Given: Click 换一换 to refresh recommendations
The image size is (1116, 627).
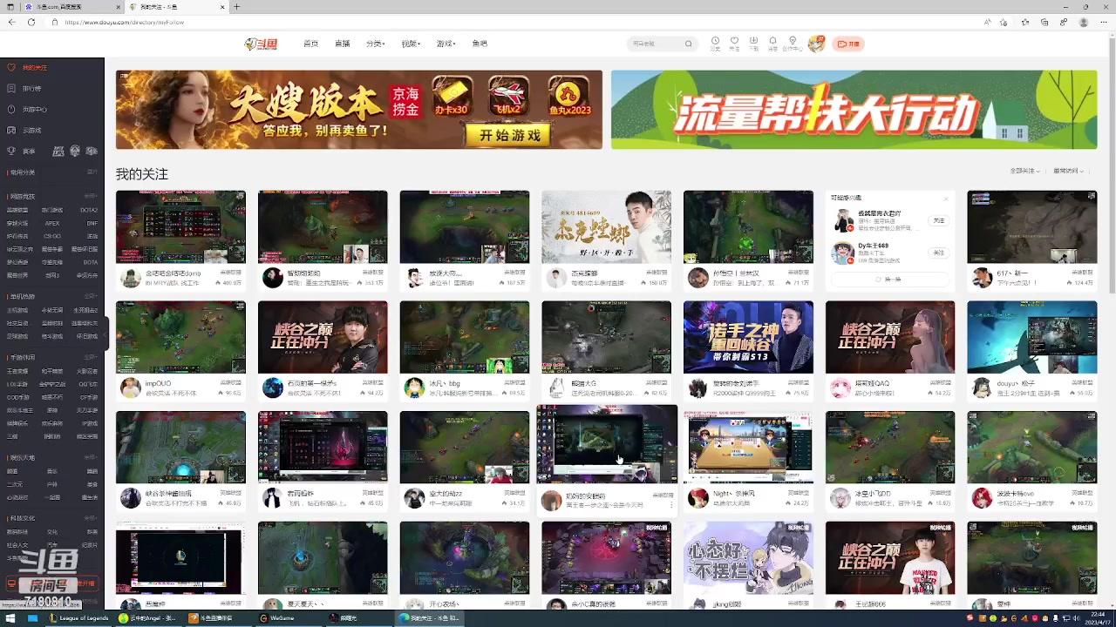Looking at the screenshot, I should [x=889, y=280].
